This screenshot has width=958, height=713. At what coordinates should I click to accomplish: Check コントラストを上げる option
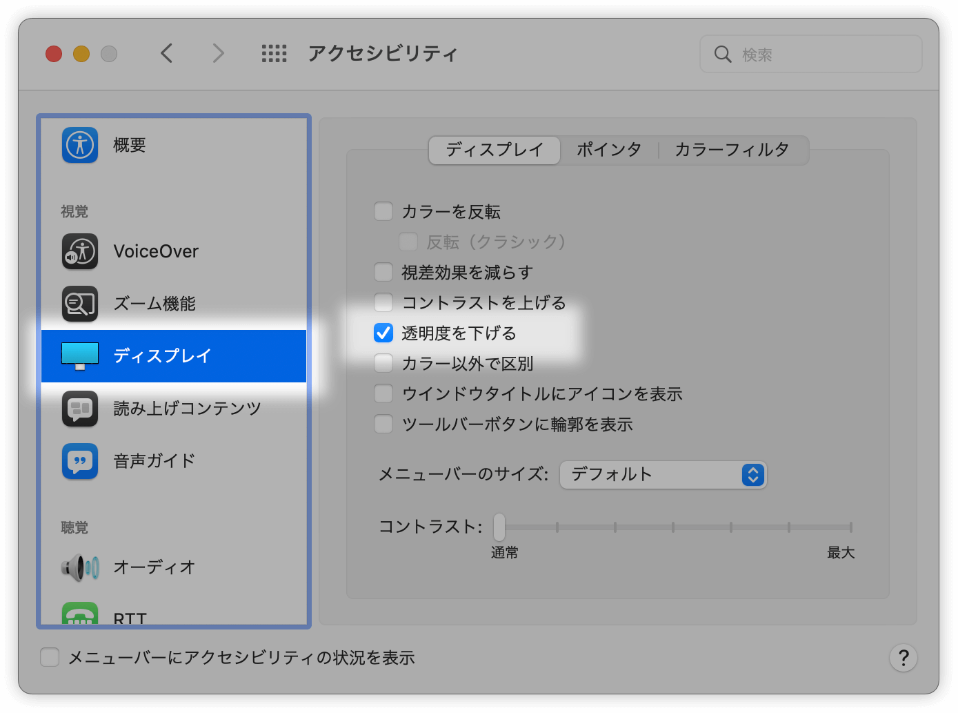point(383,302)
